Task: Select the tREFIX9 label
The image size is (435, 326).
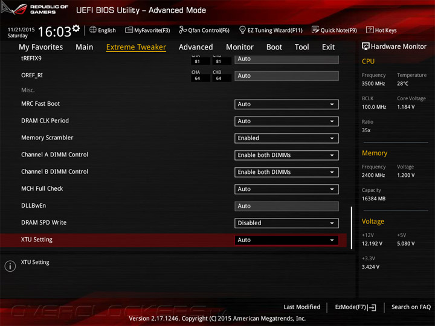Action: [x=31, y=58]
